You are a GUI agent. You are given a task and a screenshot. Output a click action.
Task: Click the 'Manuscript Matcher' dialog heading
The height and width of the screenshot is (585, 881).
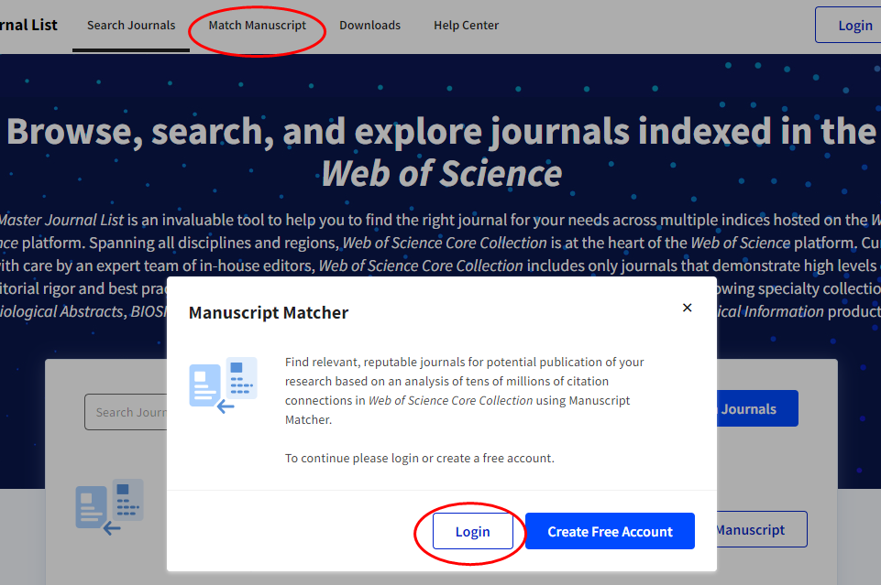(269, 312)
